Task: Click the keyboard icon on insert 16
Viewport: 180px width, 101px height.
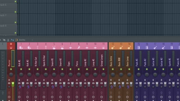Action: click(x=147, y=48)
